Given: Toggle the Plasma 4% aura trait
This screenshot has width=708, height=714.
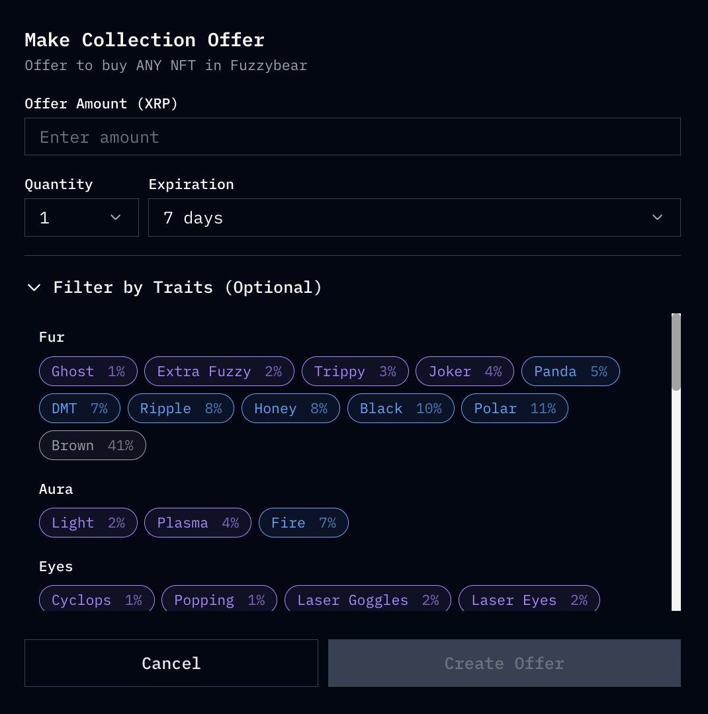Looking at the screenshot, I should [x=198, y=522].
